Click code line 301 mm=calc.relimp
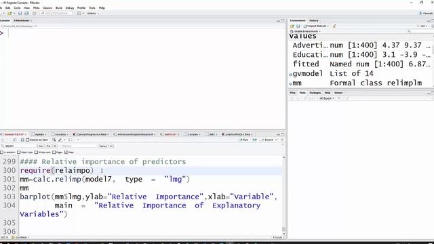Screen dimensions: 434x244 tap(104, 179)
